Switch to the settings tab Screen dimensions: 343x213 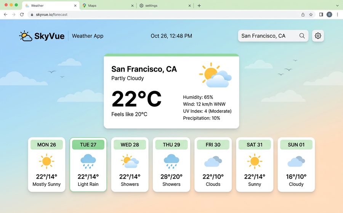[x=165, y=6]
